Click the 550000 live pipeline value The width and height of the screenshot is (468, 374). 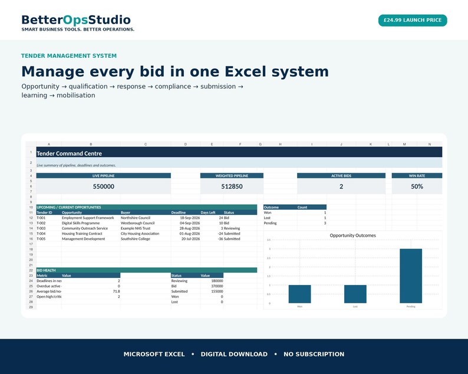[x=104, y=186]
